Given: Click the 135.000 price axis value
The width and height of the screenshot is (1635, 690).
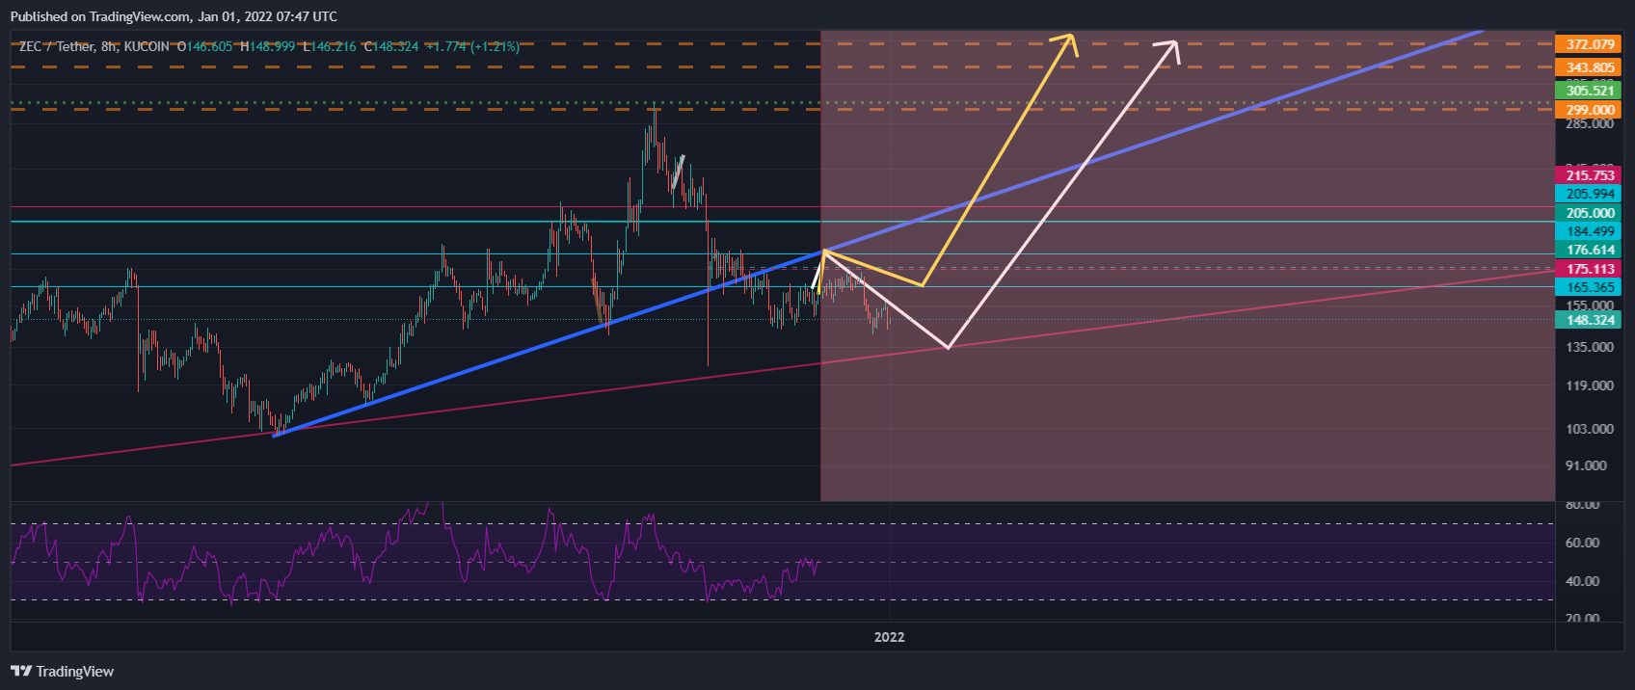Looking at the screenshot, I should click(x=1590, y=347).
